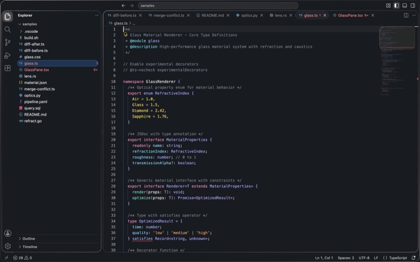
Task: Open refract.go in the explorer
Action: click(x=58, y=121)
